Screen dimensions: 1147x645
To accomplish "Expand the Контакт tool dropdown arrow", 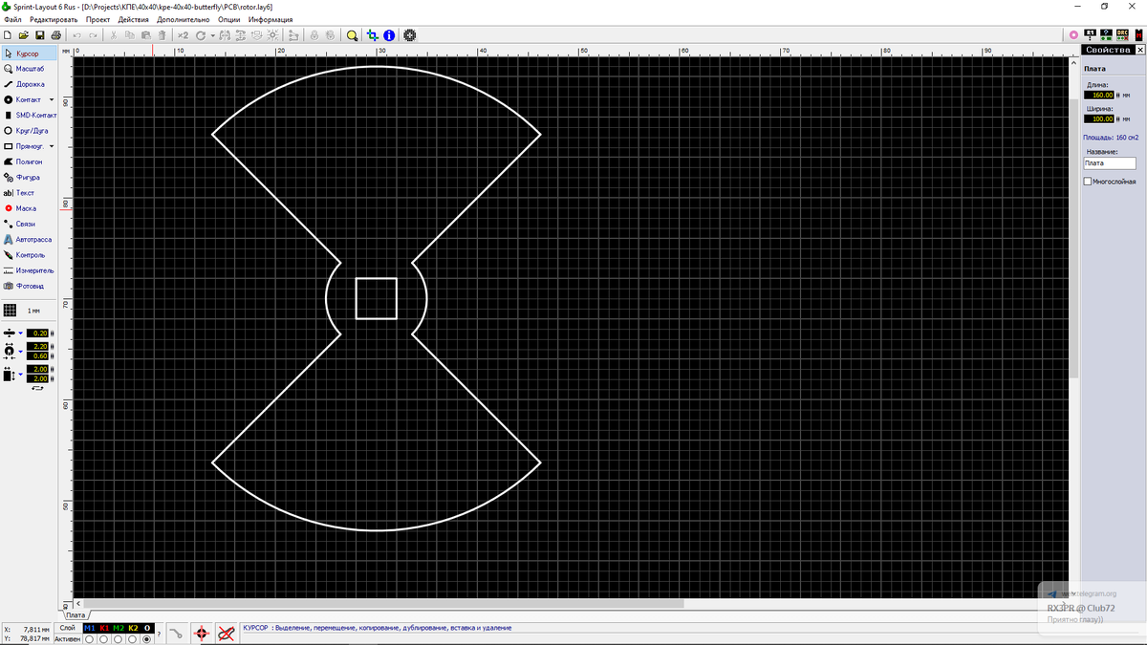I will click(52, 99).
